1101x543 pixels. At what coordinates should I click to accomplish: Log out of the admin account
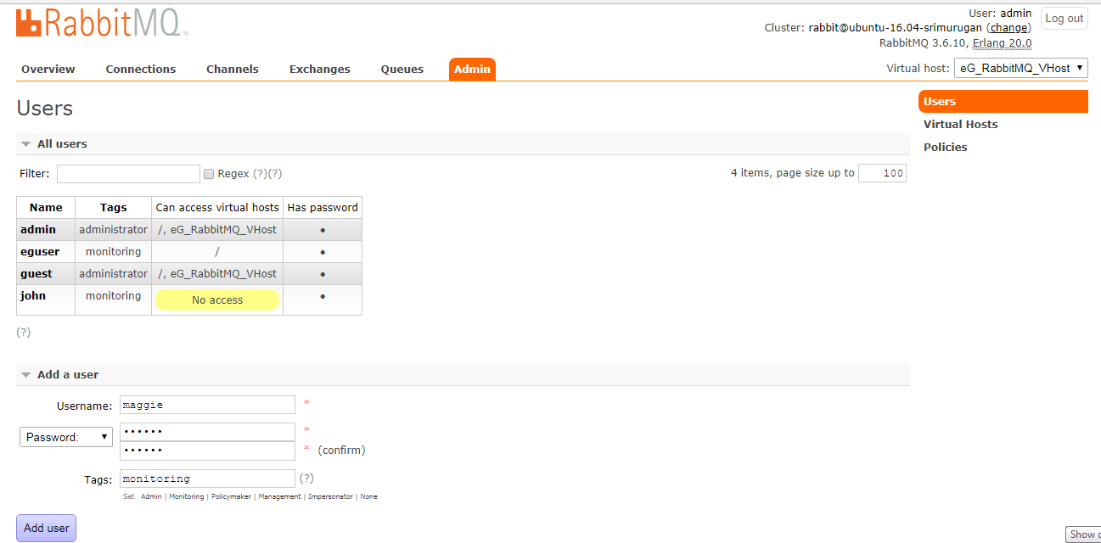pos(1064,19)
